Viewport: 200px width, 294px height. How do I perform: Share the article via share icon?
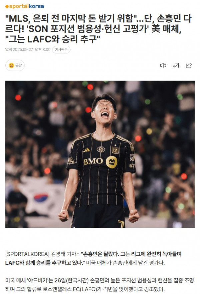(x=189, y=65)
